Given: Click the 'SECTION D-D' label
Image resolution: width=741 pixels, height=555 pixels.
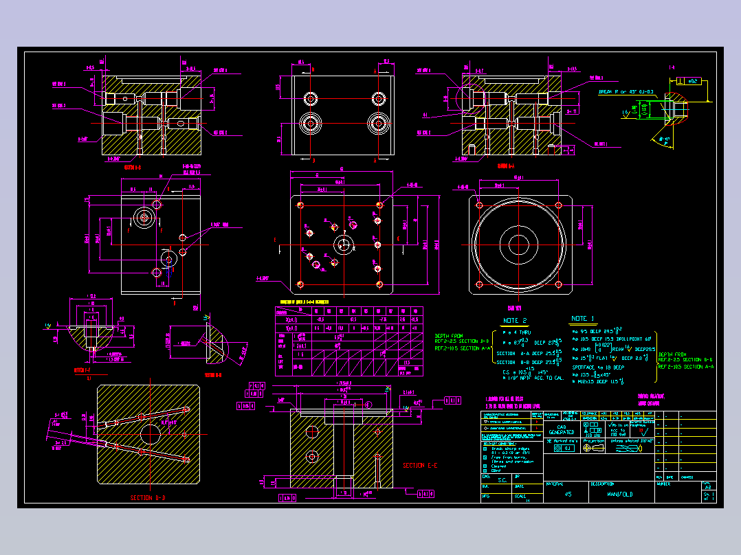Looking at the screenshot, I should 148,497.
